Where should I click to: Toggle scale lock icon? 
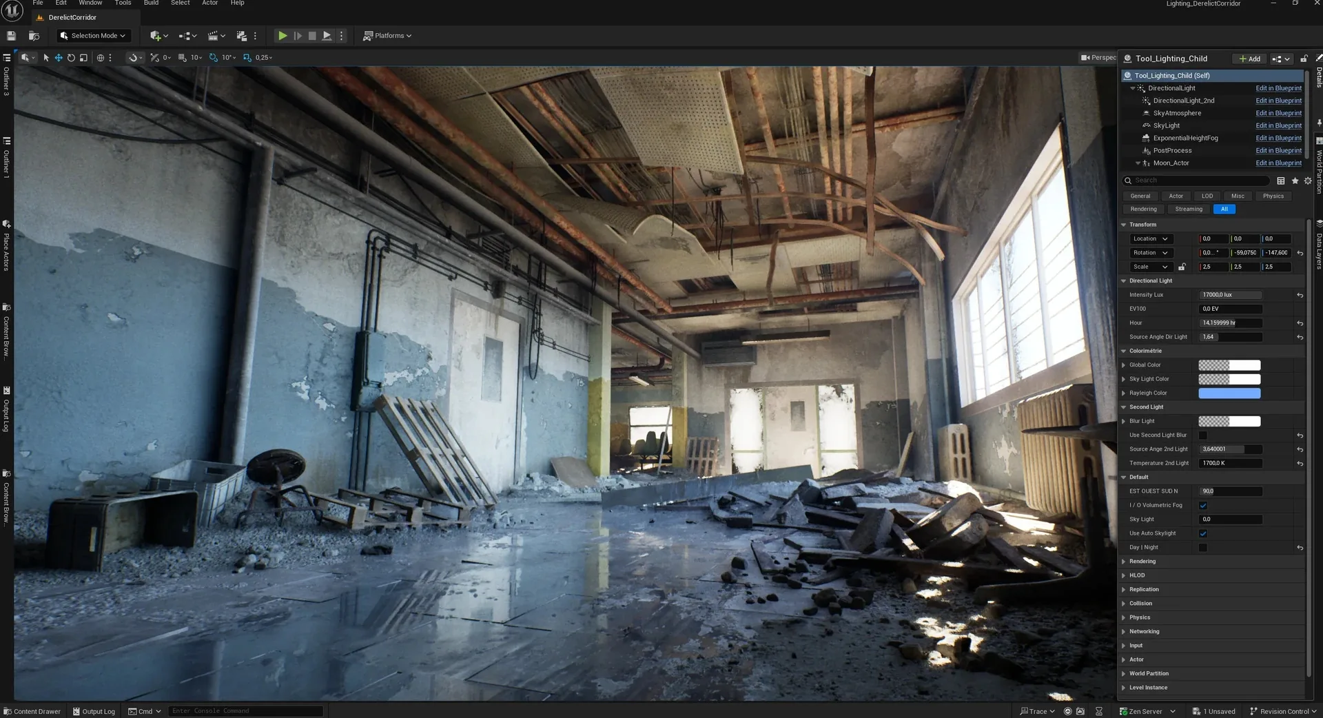(x=1182, y=267)
